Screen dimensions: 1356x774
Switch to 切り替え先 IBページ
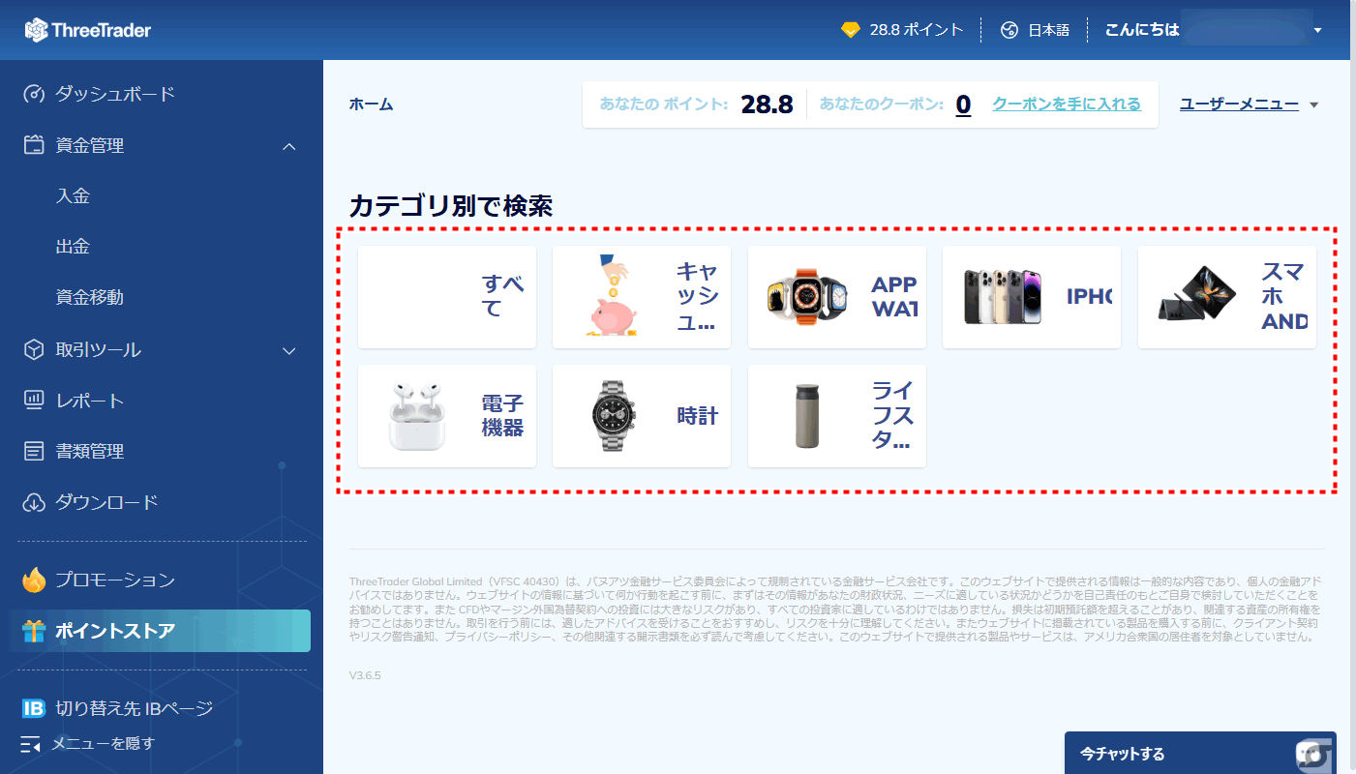pyautogui.click(x=134, y=709)
